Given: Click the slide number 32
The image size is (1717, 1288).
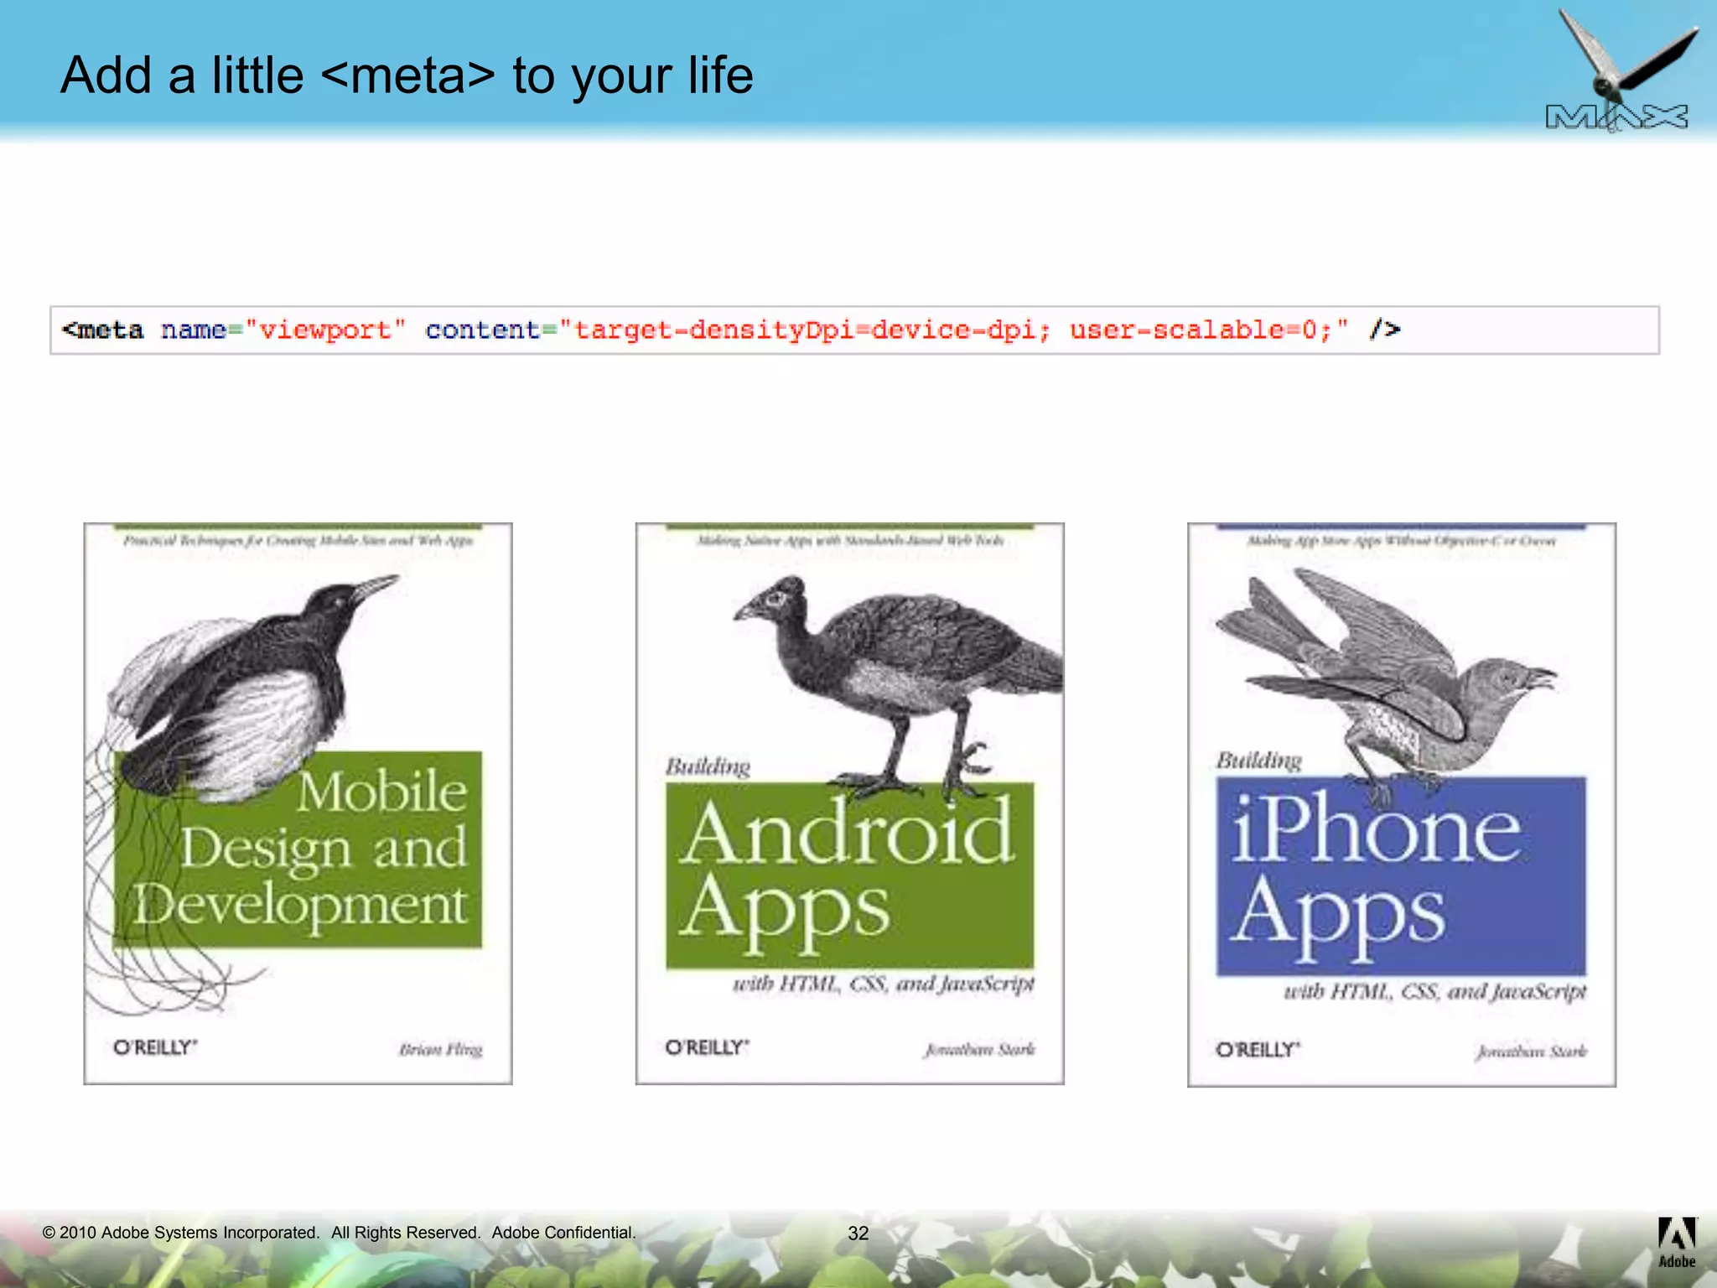Looking at the screenshot, I should coord(858,1233).
